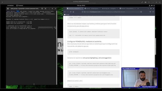Image resolution: width=162 pixels, height=91 pixels.
Task: Click the nano ~/.zshrc code block
Action: pyautogui.click(x=93, y=86)
